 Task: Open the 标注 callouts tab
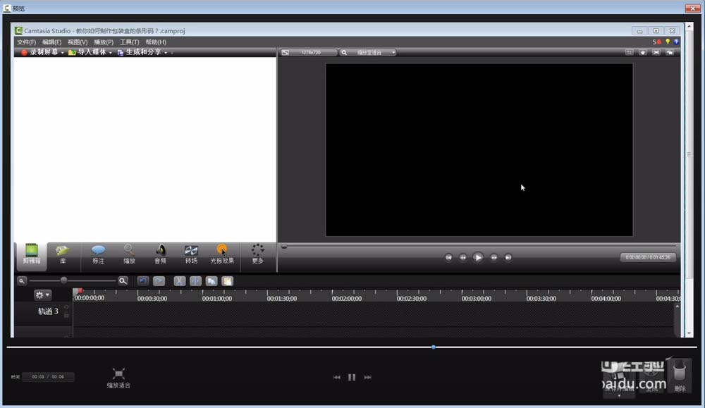click(x=98, y=254)
